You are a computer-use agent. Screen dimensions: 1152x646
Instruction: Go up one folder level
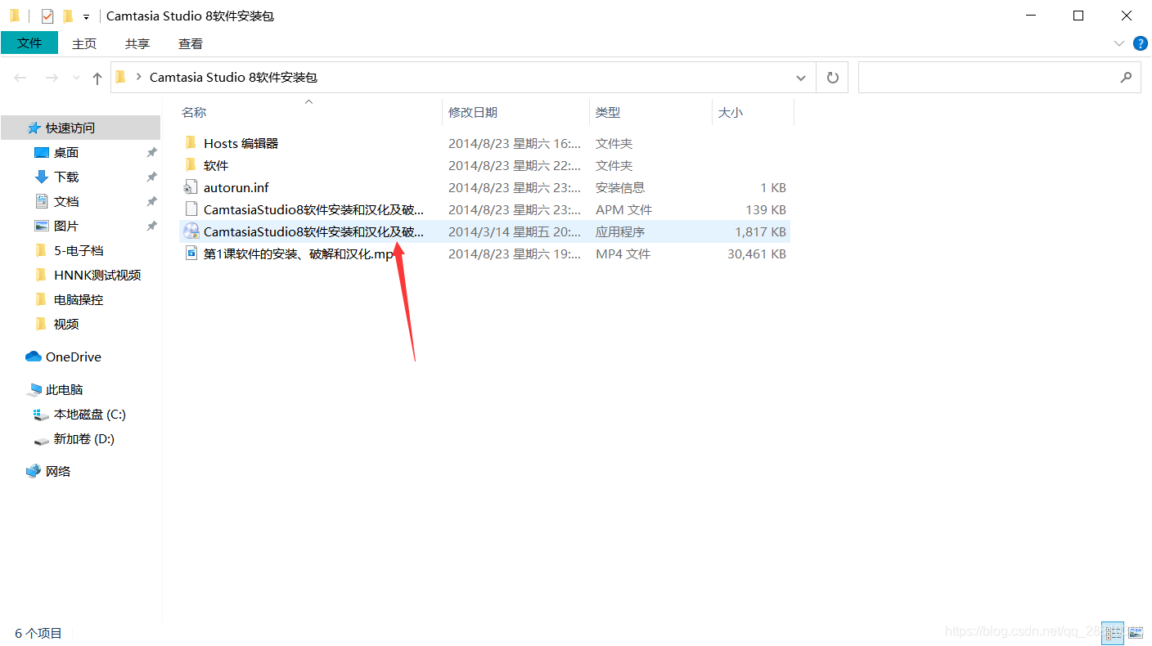pyautogui.click(x=97, y=78)
